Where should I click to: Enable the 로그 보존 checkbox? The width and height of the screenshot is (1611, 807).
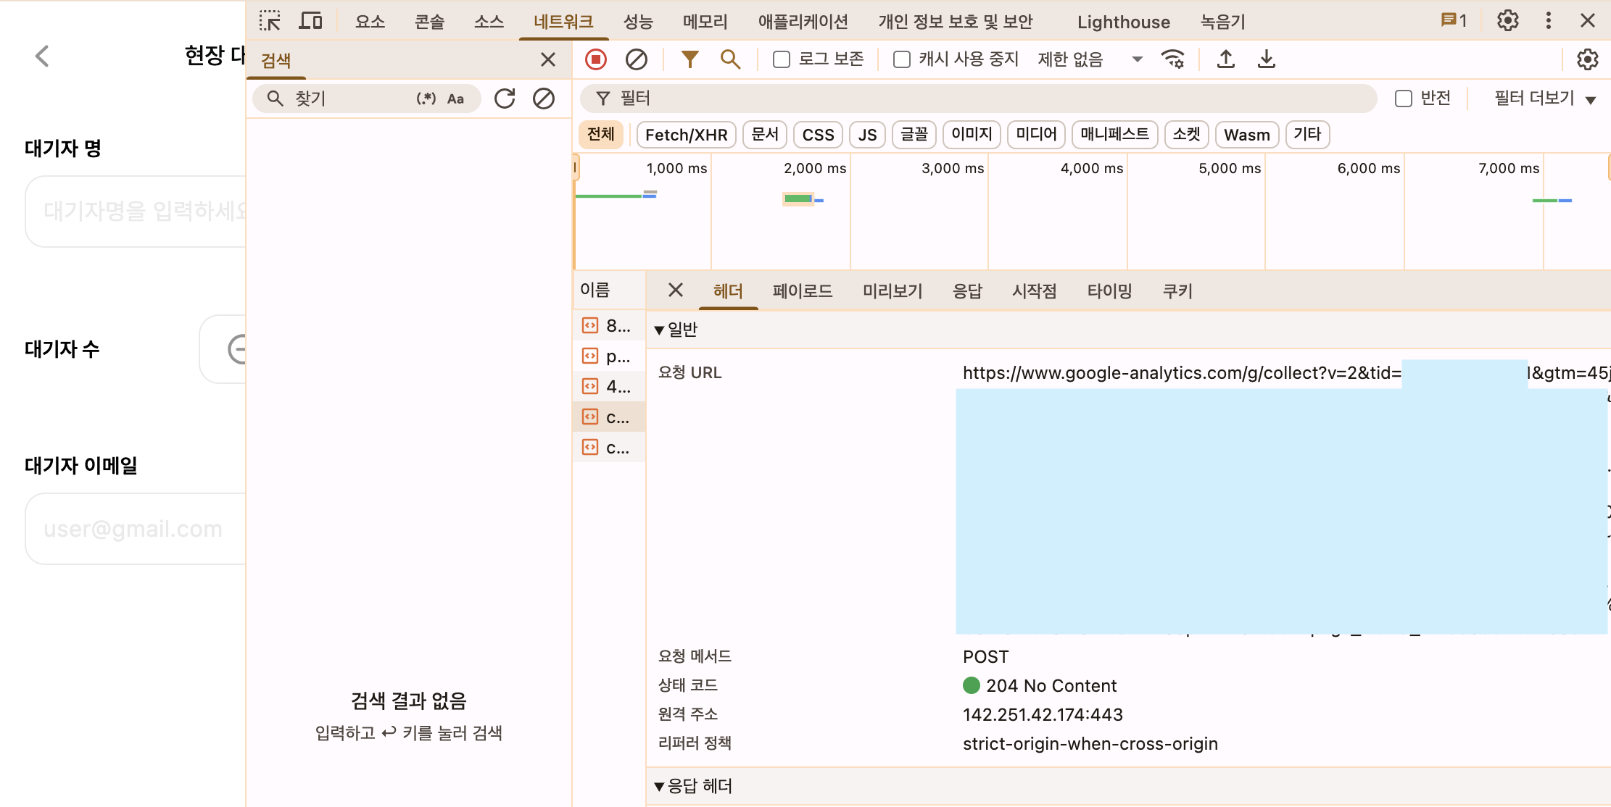(782, 59)
